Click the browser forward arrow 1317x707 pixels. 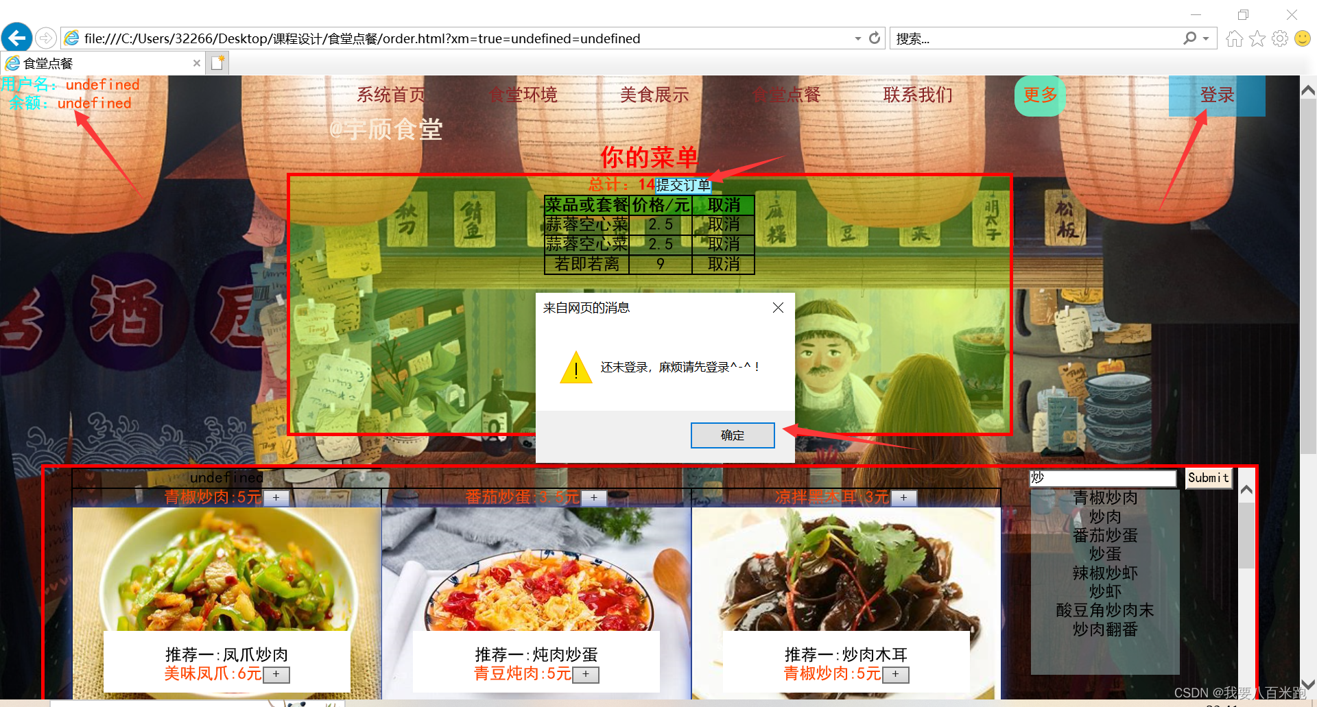pos(45,38)
